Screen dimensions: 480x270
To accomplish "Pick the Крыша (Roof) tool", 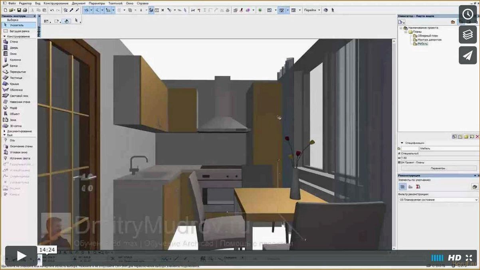I will click(14, 84).
